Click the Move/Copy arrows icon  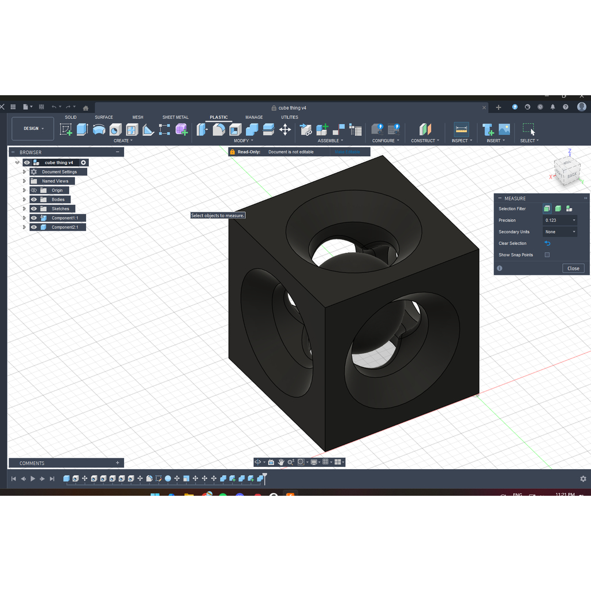point(285,129)
